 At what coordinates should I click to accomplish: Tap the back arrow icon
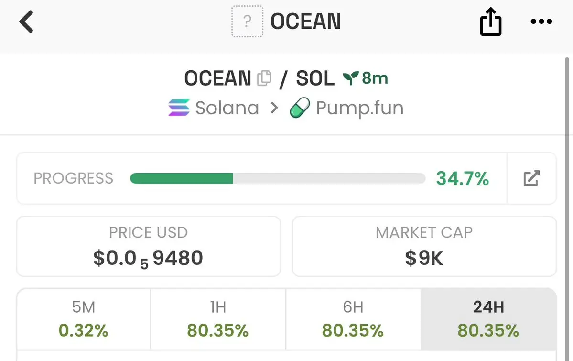tap(26, 22)
